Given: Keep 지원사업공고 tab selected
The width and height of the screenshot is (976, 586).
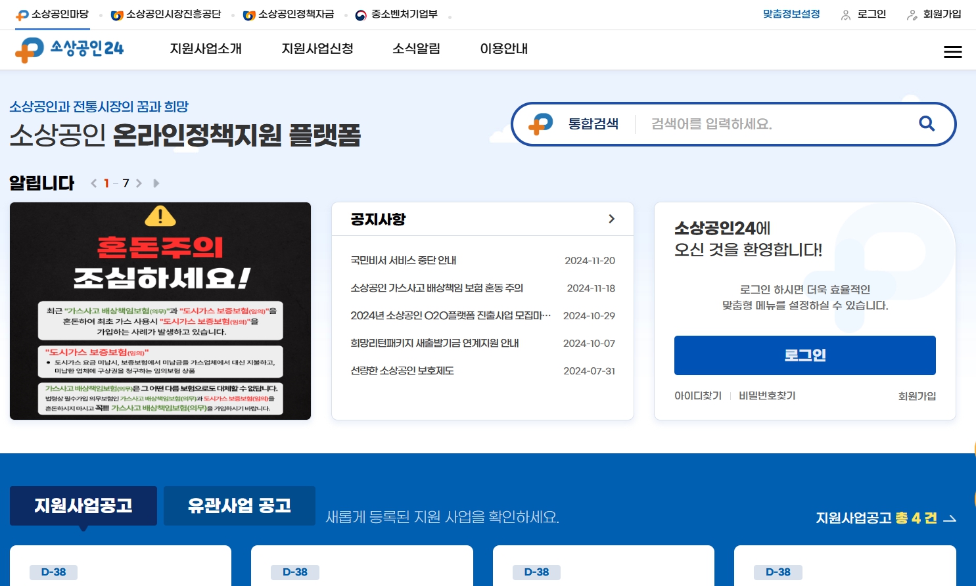Looking at the screenshot, I should tap(83, 505).
